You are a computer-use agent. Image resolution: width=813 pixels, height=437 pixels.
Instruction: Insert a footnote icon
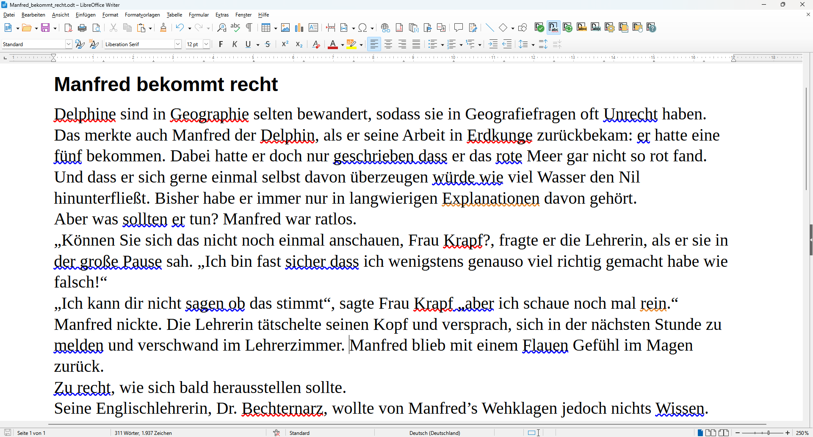[399, 28]
